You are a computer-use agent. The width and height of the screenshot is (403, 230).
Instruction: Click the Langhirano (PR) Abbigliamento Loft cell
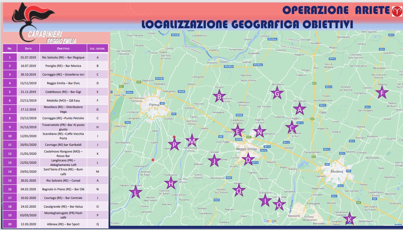(x=63, y=163)
